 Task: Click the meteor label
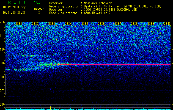point(39,9)
